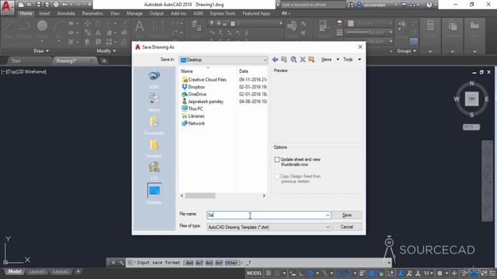Viewport: 497px width, 279px height.
Task: Click the Save icon in the Quick Access toolbar
Action: pyautogui.click(x=38, y=5)
